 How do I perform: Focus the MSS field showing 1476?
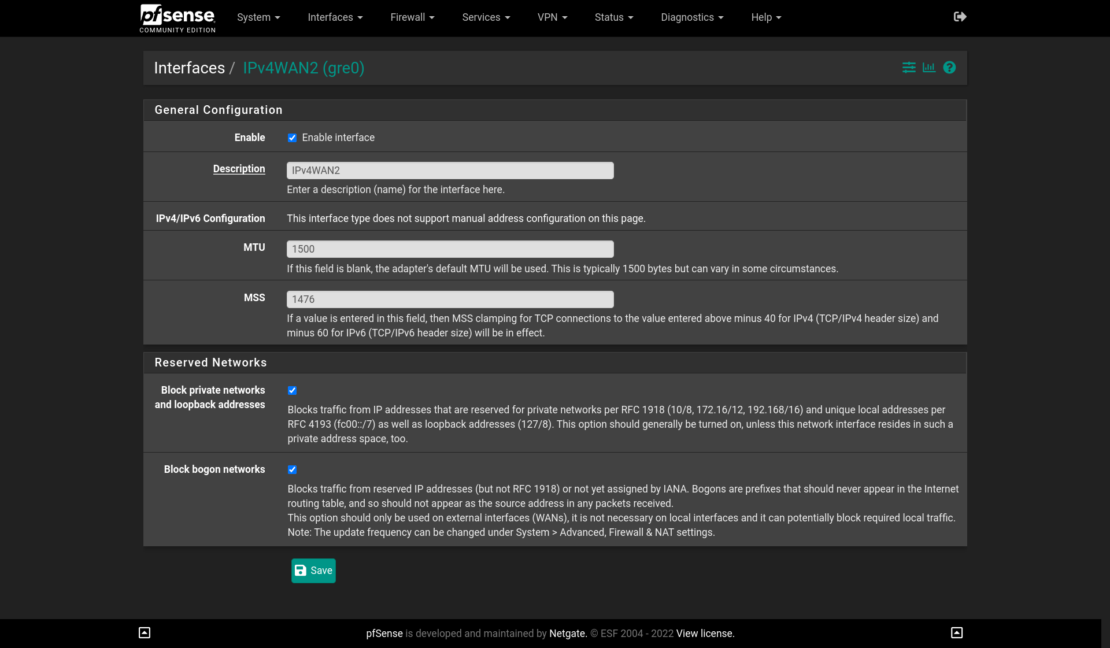(450, 299)
